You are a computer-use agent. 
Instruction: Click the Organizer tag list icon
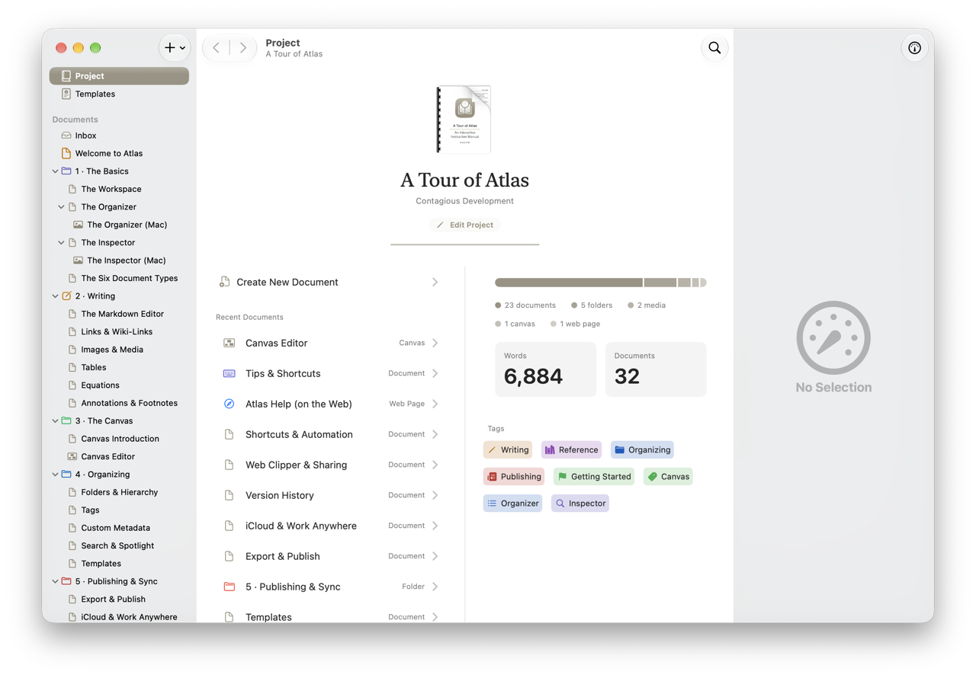[x=492, y=504]
